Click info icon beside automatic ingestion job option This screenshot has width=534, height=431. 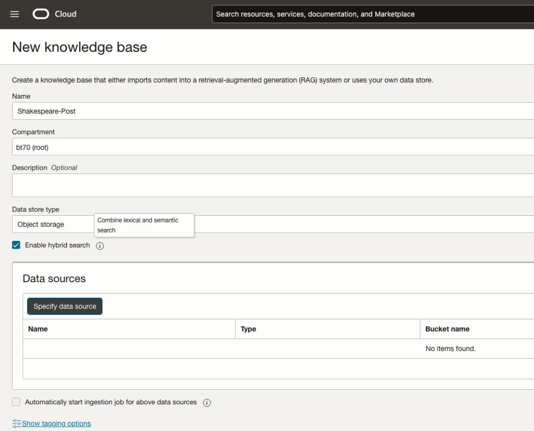[x=207, y=402]
